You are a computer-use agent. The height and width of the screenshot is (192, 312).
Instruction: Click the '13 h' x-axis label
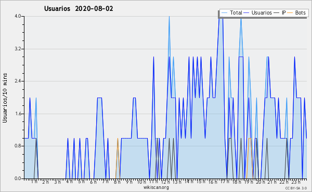point(177,182)
